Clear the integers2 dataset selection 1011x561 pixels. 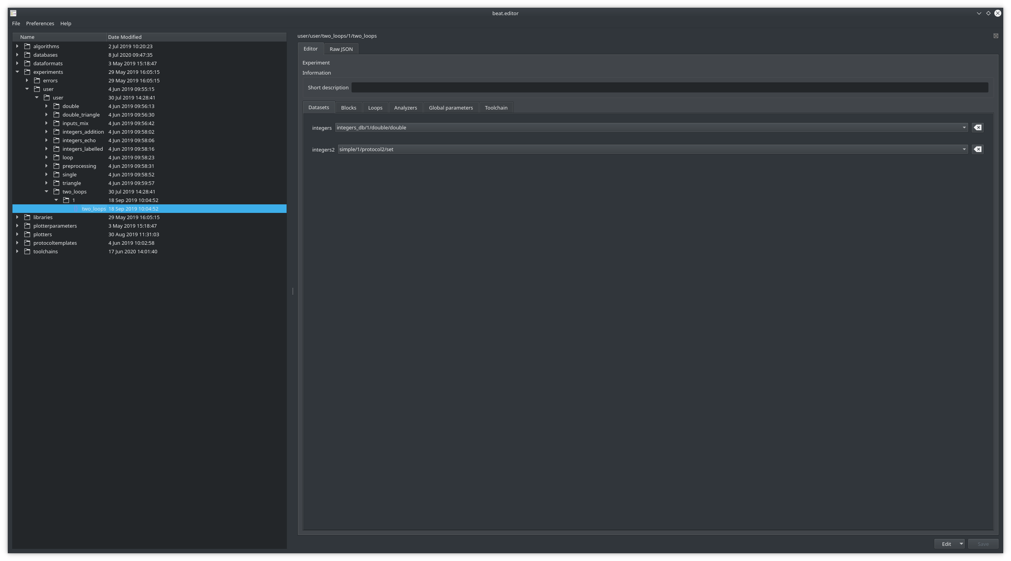tap(978, 149)
